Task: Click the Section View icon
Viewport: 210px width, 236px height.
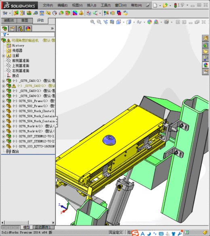Action: pyautogui.click(x=112, y=22)
